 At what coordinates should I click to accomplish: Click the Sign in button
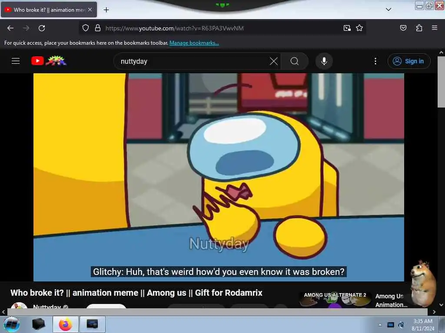click(409, 61)
